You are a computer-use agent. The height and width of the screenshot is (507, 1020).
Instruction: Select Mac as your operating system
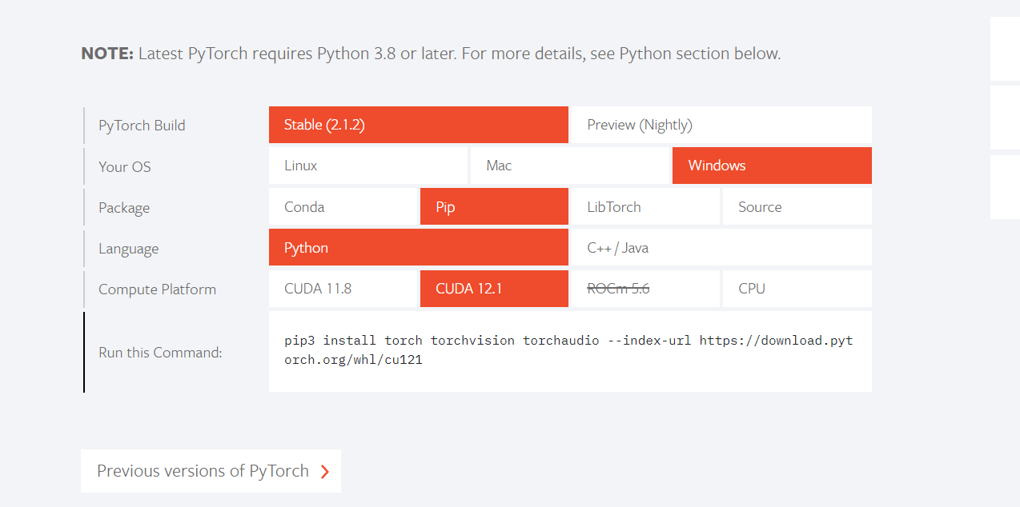(570, 166)
